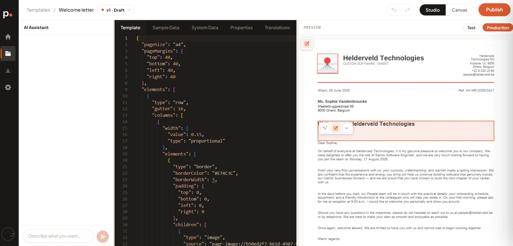Switch to Canvas mode
This screenshot has width=513, height=246.
click(460, 10)
